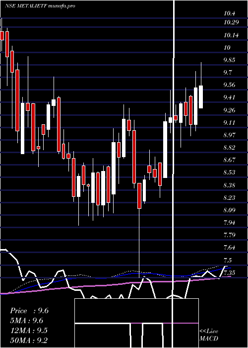This screenshot has height=348, width=248.
Task: Click the '12MA : 9.5' readout
Action: [29, 330]
